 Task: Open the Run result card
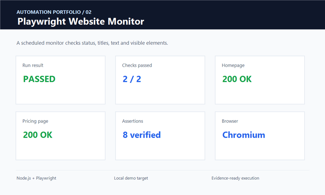pyautogui.click(x=61, y=80)
